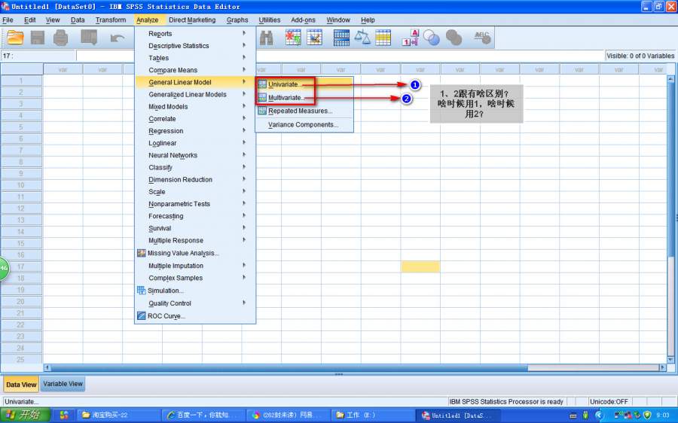
Task: Expand the Reports submenu arrow
Action: [x=244, y=33]
